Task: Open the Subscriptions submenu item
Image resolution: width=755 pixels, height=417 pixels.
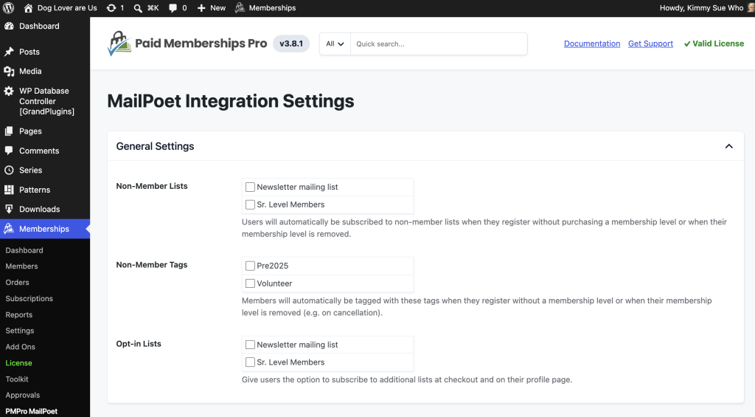Action: [x=29, y=298]
